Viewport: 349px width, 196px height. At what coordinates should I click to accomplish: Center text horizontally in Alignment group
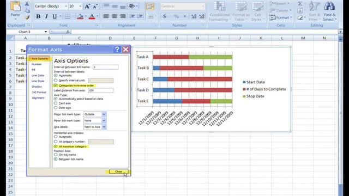[x=115, y=16]
